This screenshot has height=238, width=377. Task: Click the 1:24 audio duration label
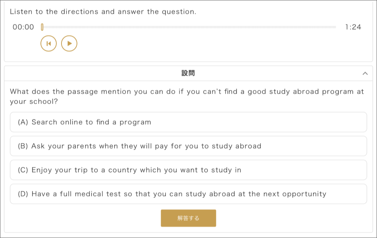coord(353,27)
